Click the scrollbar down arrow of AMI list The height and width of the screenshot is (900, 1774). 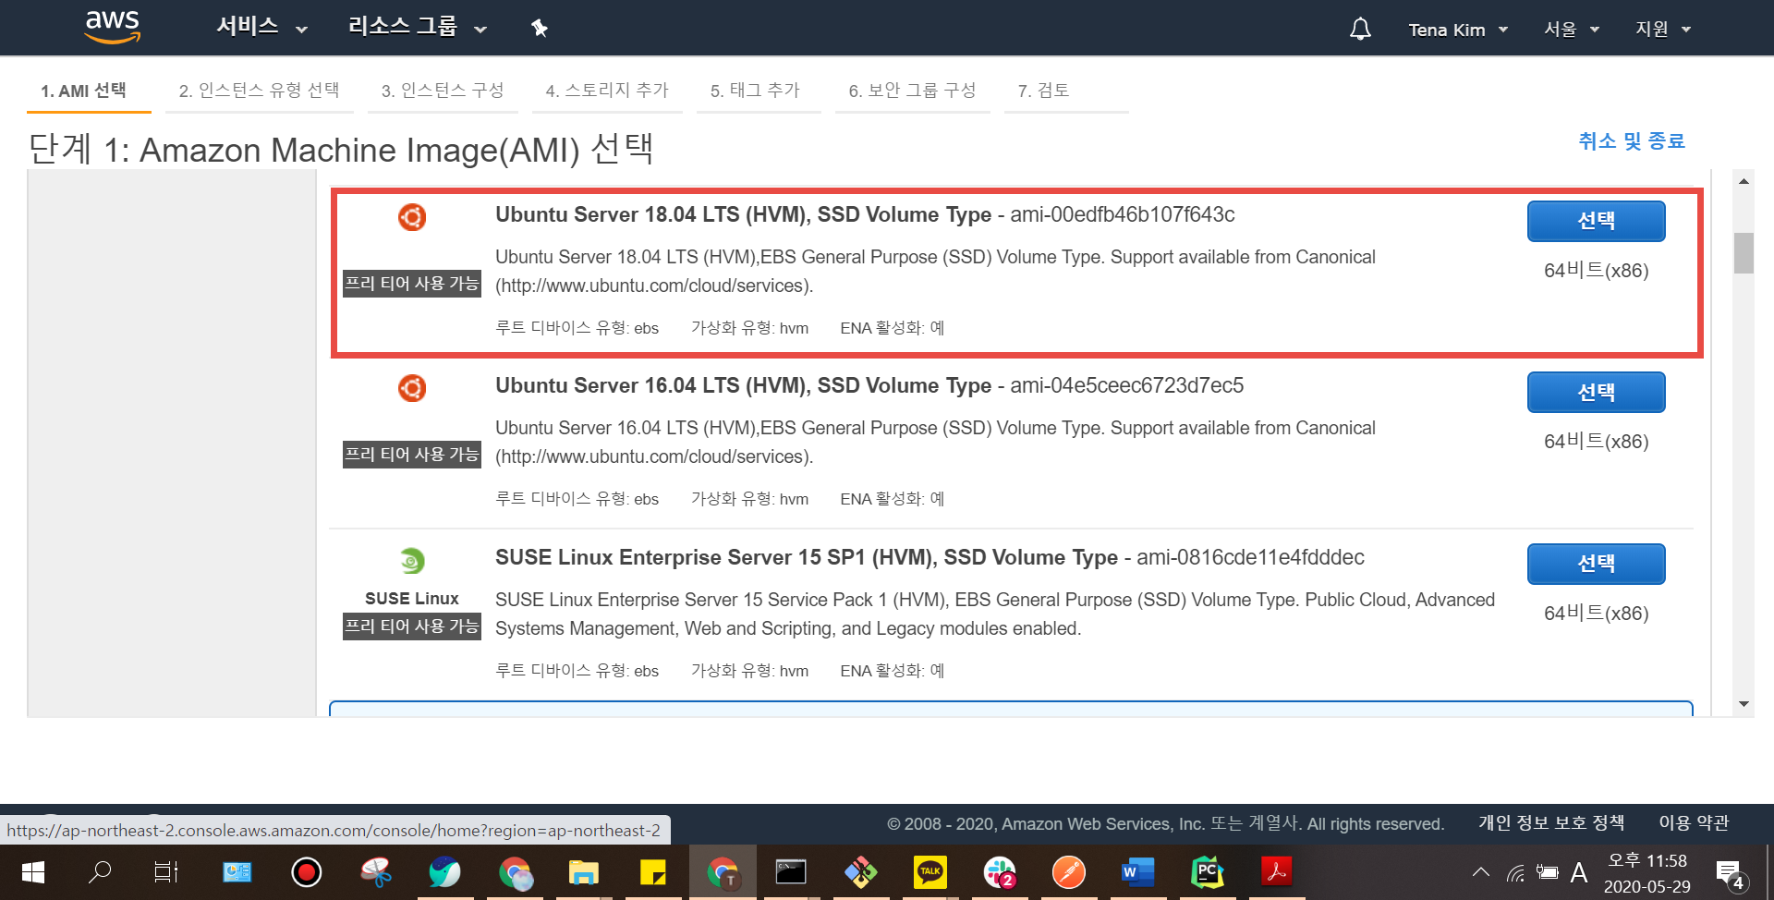(1744, 704)
